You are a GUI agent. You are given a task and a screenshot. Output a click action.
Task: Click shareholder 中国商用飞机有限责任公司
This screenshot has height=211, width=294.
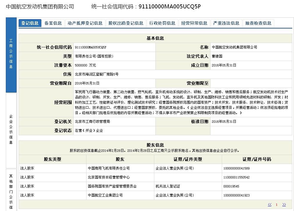coord(109,168)
